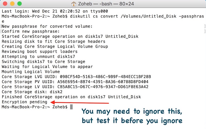This screenshot has width=206, height=129.
Task: Close the Terminal window with red button
Action: click(x=5, y=4)
